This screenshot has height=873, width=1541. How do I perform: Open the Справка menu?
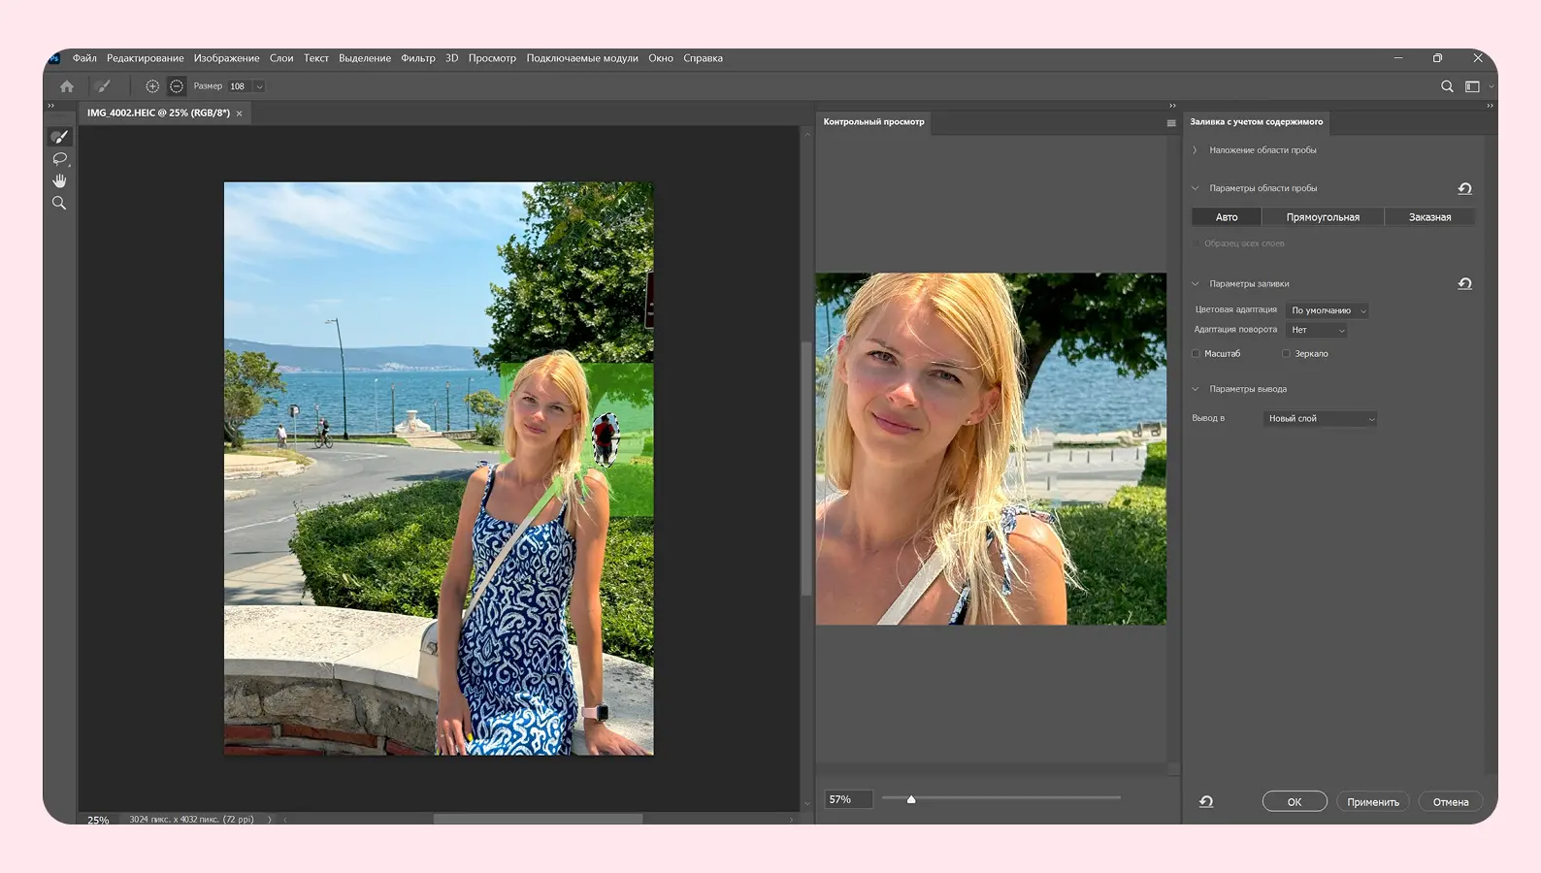coord(703,58)
